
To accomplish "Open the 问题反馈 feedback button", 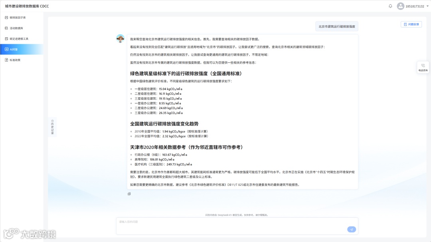I will pyautogui.click(x=411, y=24).
